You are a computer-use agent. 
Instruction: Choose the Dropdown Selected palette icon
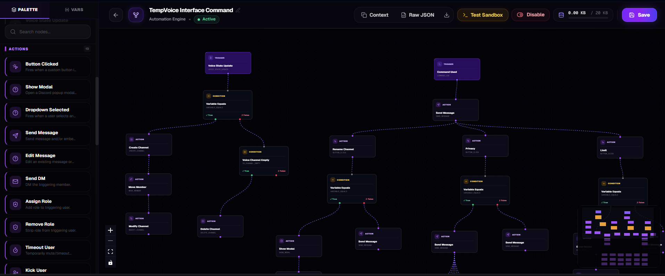click(15, 112)
